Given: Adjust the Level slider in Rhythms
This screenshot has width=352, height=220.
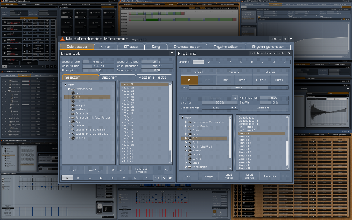Looking at the screenshot, I should click(x=238, y=87).
